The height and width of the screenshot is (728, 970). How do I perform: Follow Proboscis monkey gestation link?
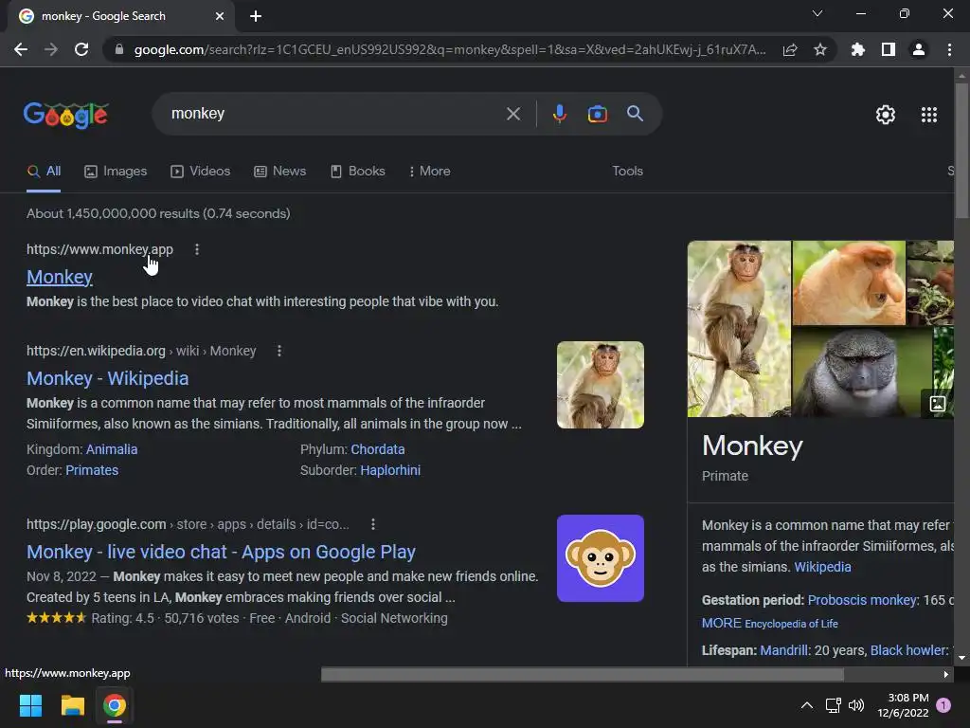[x=862, y=600]
